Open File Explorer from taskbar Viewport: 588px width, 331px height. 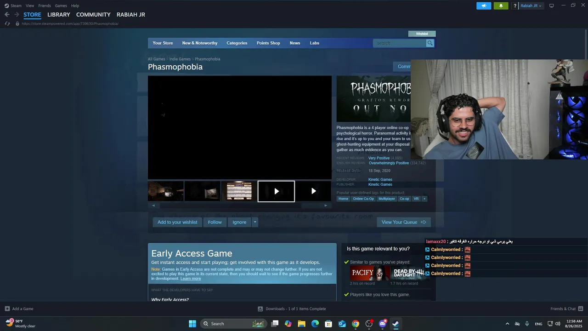[x=301, y=324]
